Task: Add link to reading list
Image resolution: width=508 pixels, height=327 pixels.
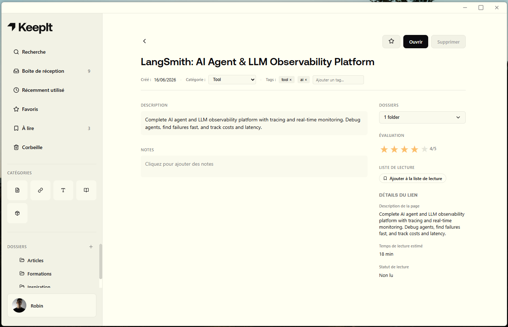Action: tap(413, 179)
